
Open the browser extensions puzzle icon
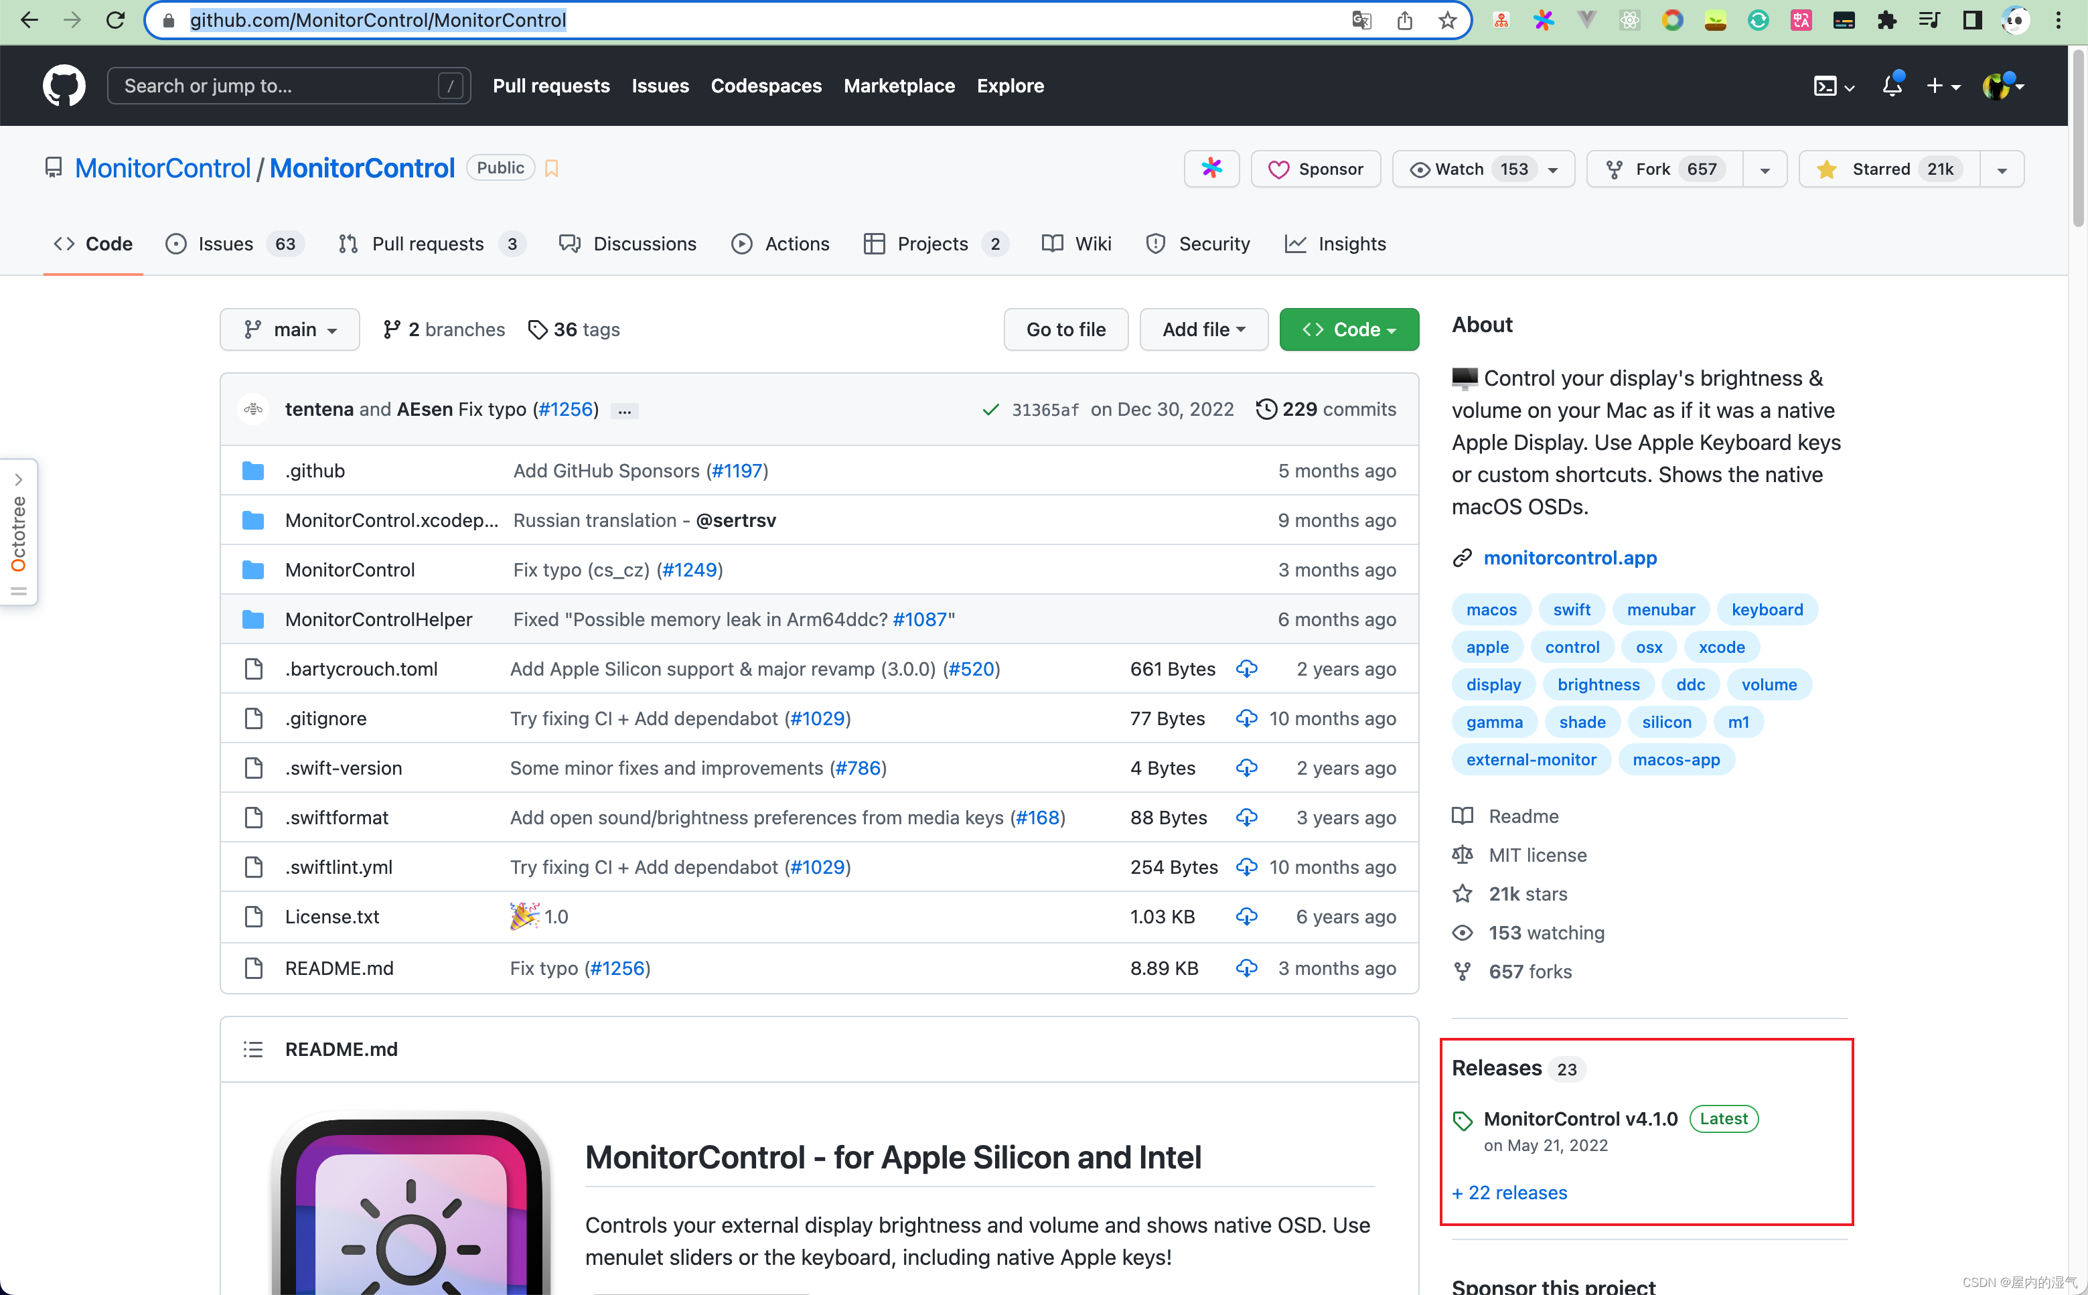tap(1886, 19)
